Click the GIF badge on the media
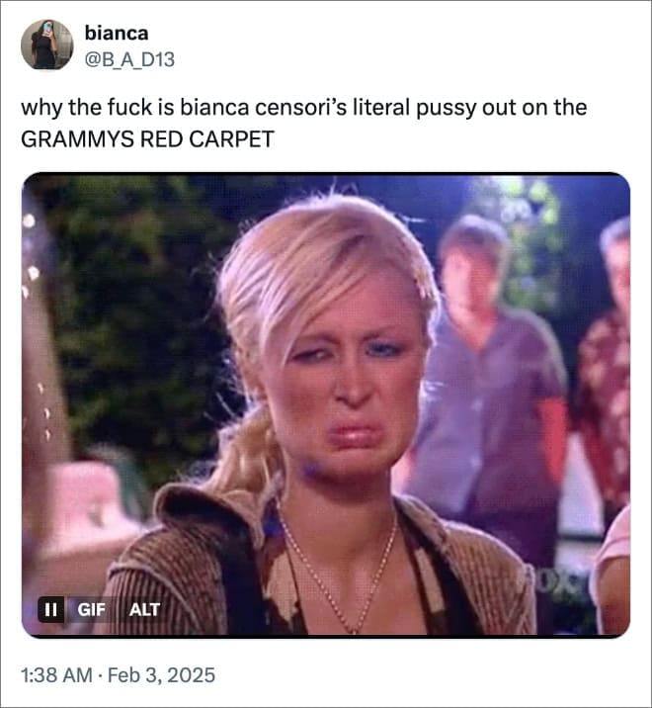Image resolution: width=652 pixels, height=708 pixels. pos(91,609)
